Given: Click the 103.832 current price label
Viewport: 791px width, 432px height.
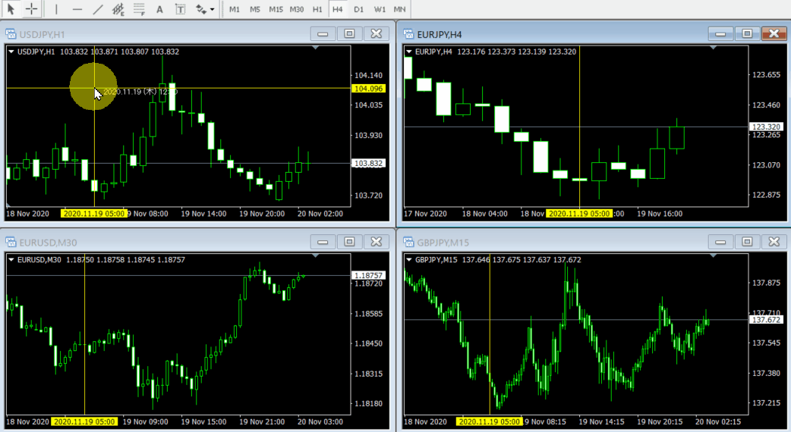Looking at the screenshot, I should (x=369, y=163).
